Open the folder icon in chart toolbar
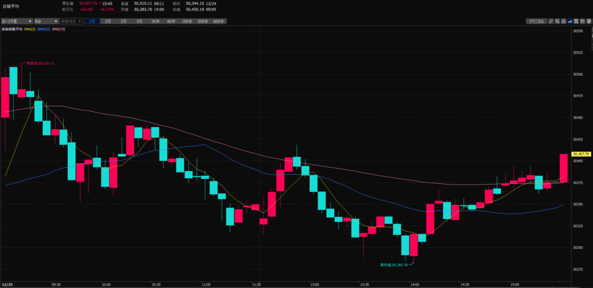 pyautogui.click(x=583, y=21)
